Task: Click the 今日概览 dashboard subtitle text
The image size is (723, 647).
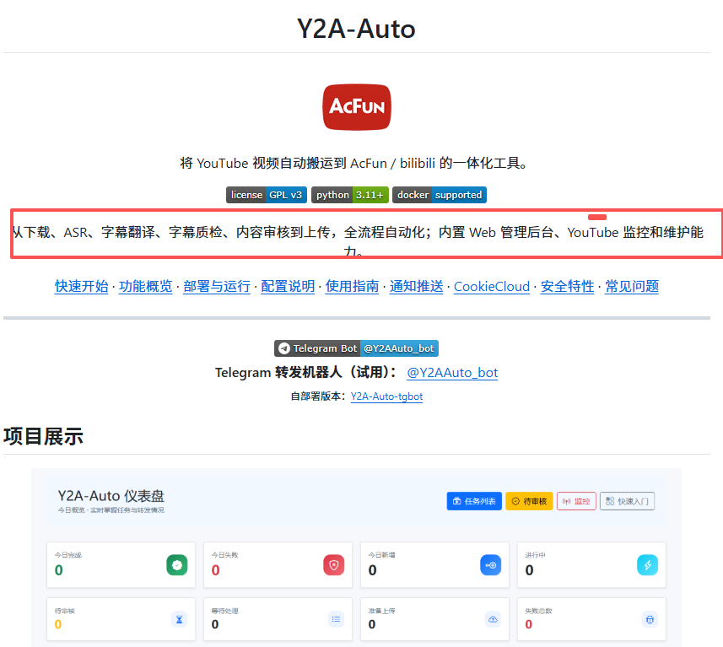Action: point(111,510)
